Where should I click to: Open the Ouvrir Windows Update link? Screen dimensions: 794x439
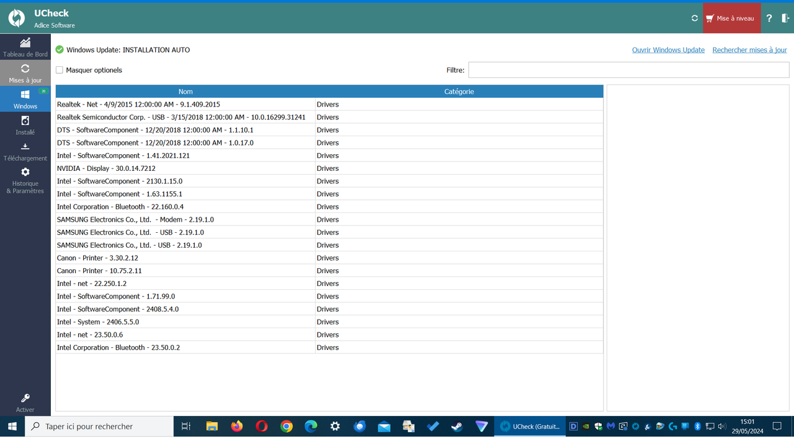point(668,50)
